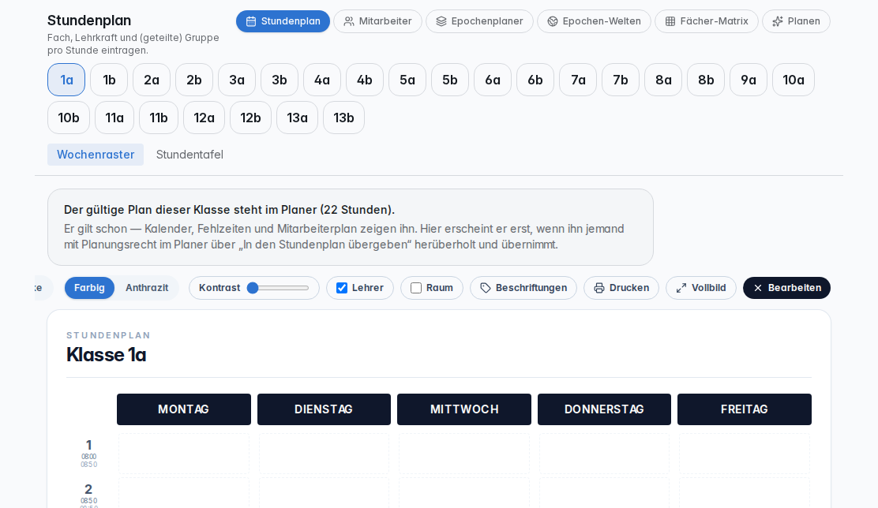Switch to class 7a

coord(578,80)
